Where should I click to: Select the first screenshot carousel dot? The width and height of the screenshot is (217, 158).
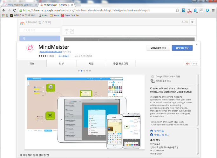(x=79, y=71)
